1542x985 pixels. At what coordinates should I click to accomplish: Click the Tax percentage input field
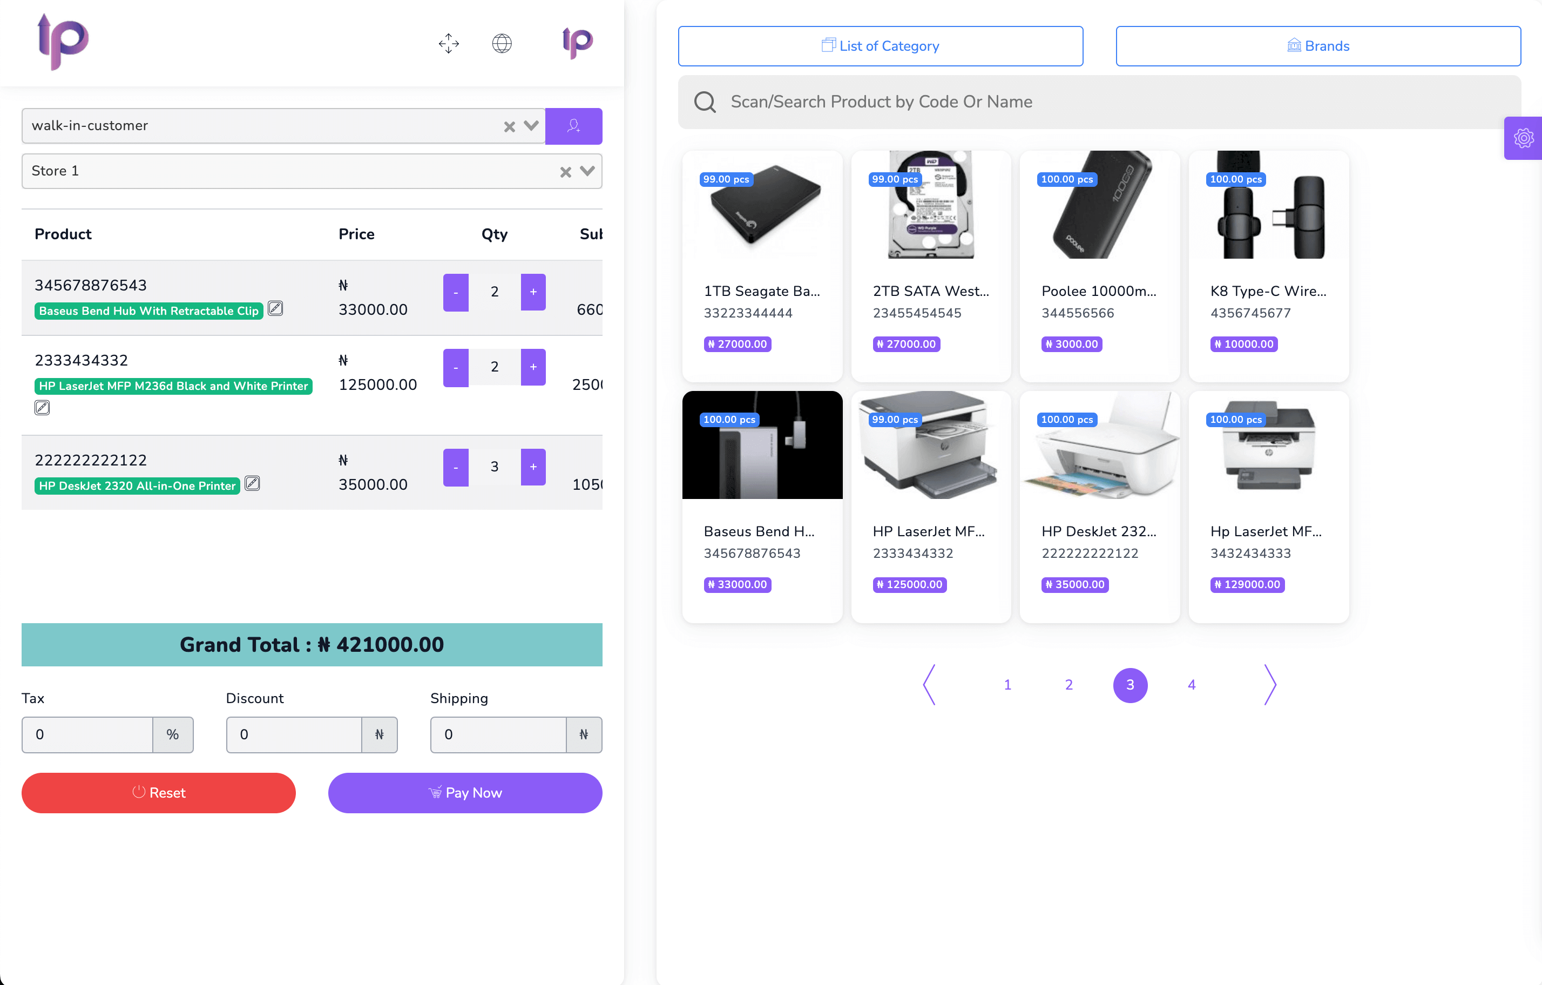coord(87,734)
